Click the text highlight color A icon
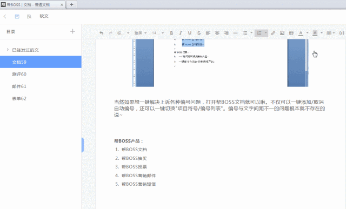Viewport: 346px width, 209px height. (315, 33)
